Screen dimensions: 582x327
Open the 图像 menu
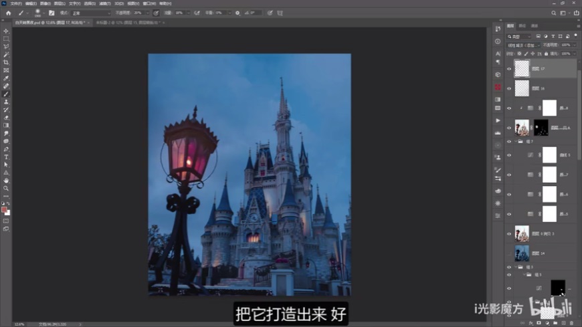[45, 3]
